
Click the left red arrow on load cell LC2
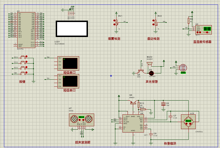coord(186,124)
